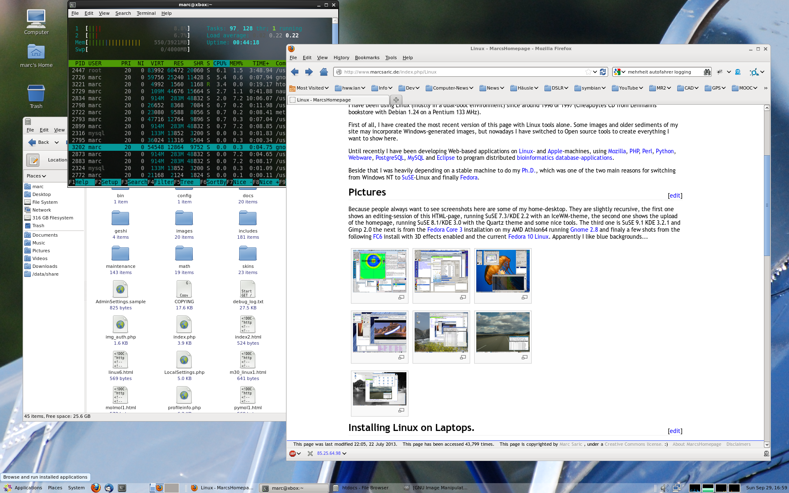Open the index.php file icon
Image resolution: width=789 pixels, height=493 pixels.
tap(184, 325)
